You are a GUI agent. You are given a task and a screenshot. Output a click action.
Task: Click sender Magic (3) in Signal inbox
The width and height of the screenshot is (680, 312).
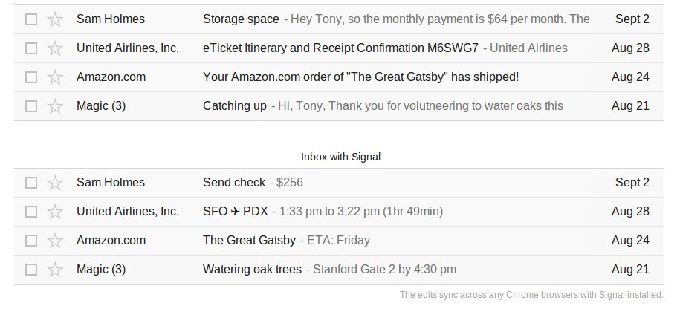coord(101,270)
